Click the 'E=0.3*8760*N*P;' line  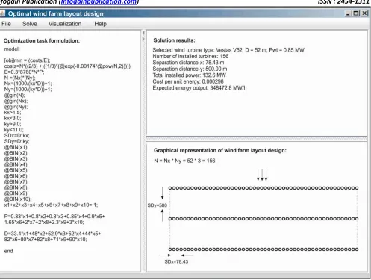24,72
